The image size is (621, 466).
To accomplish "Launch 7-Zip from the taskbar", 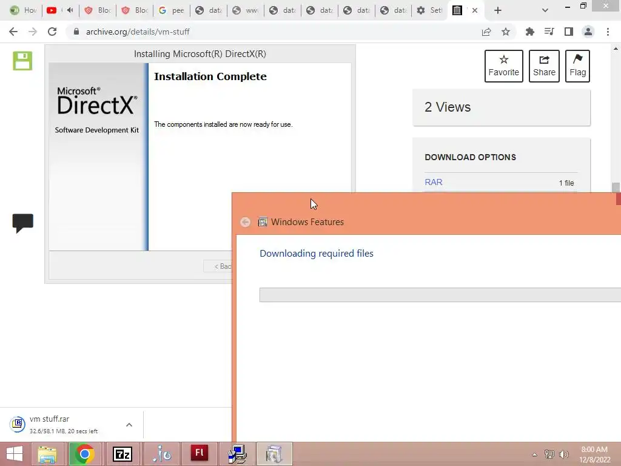I will pyautogui.click(x=123, y=454).
